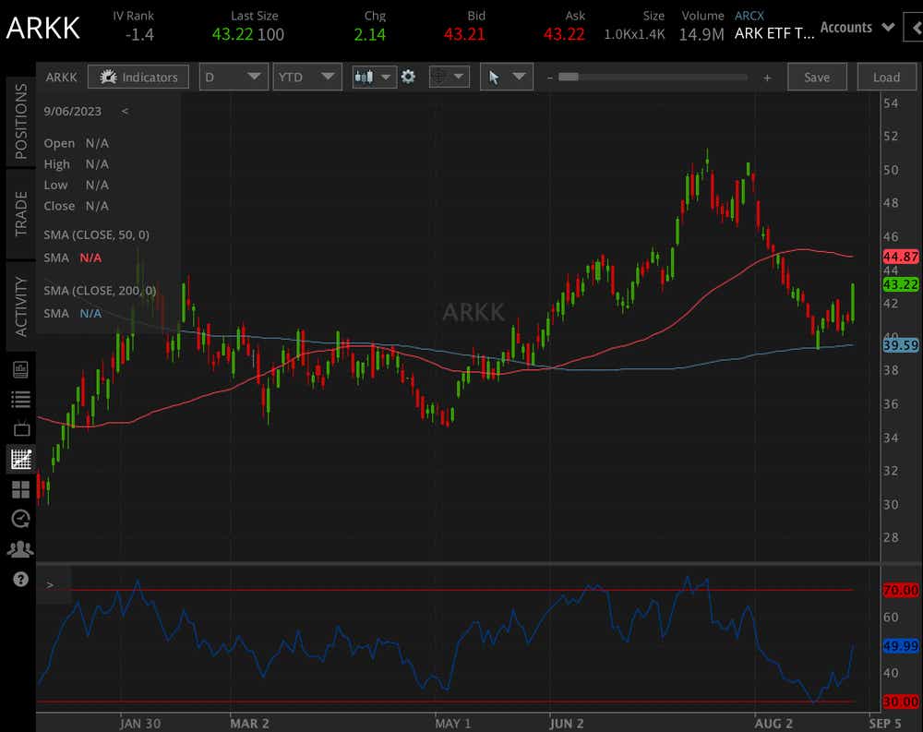
Task: Open the grid layout icon in sidebar
Action: pyautogui.click(x=20, y=489)
